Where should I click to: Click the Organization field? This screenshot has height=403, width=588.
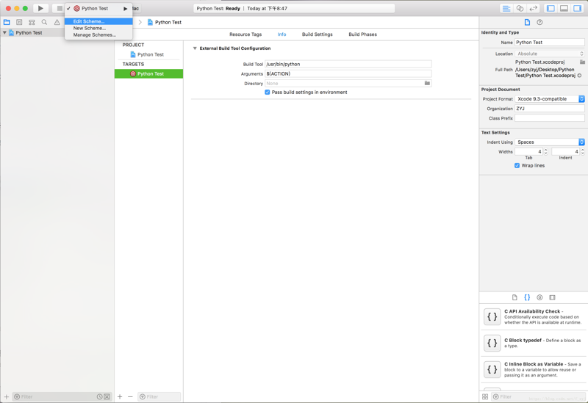[x=549, y=108]
